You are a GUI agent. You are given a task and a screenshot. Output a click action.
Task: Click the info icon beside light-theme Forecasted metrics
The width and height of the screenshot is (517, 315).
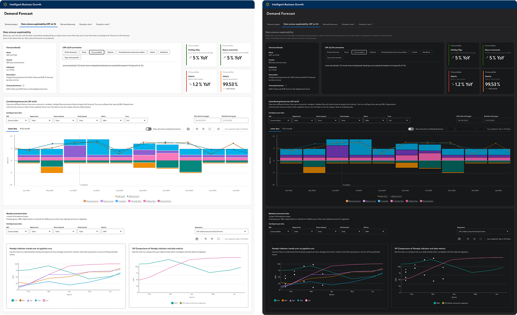(23, 86)
